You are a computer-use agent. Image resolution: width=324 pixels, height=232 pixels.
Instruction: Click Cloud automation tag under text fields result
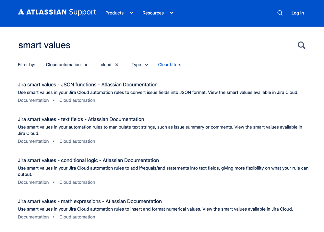pyautogui.click(x=77, y=141)
